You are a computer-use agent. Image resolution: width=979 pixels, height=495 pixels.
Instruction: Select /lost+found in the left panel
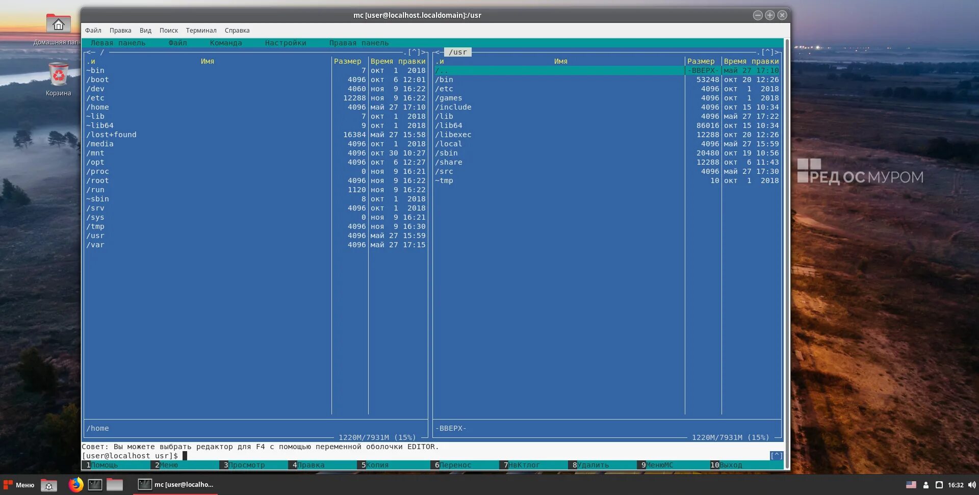[x=256, y=135]
